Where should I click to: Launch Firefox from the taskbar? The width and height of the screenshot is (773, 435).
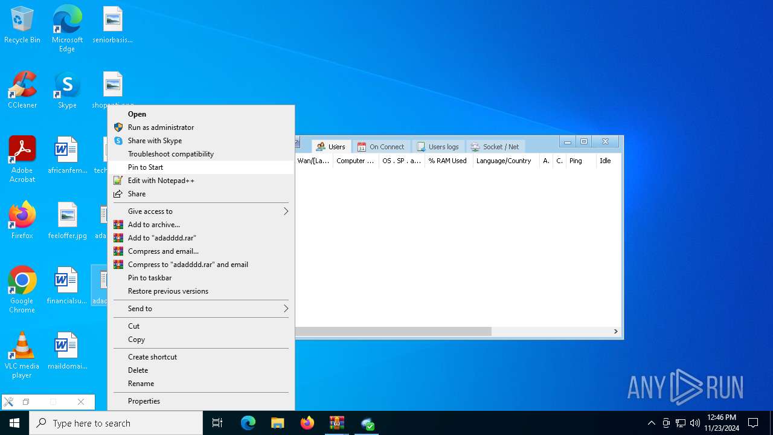[307, 423]
